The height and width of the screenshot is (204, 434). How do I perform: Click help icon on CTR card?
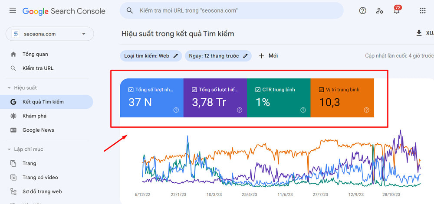303,110
